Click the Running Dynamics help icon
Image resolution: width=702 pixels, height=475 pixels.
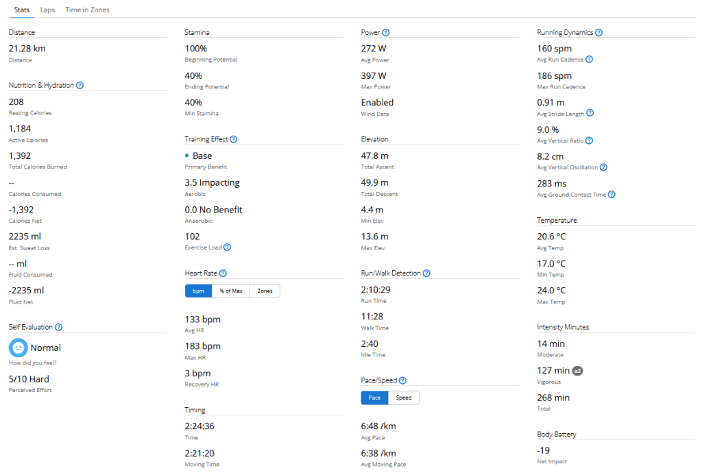(x=599, y=32)
